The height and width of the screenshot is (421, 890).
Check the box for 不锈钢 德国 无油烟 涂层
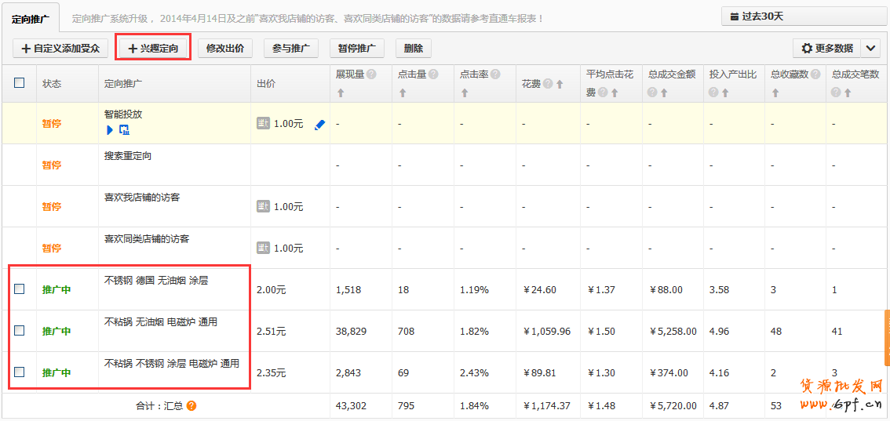click(x=20, y=289)
